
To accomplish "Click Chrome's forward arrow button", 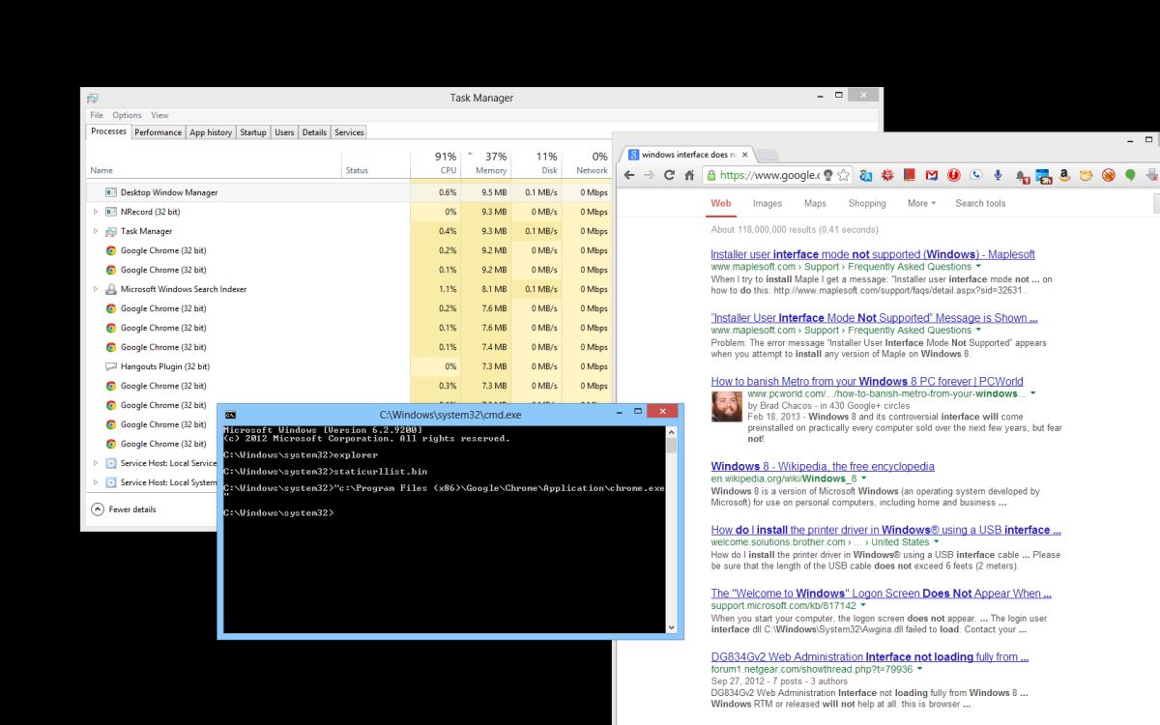I will pyautogui.click(x=649, y=176).
